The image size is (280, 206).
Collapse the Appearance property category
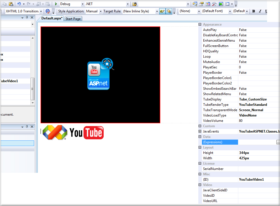click(200, 24)
